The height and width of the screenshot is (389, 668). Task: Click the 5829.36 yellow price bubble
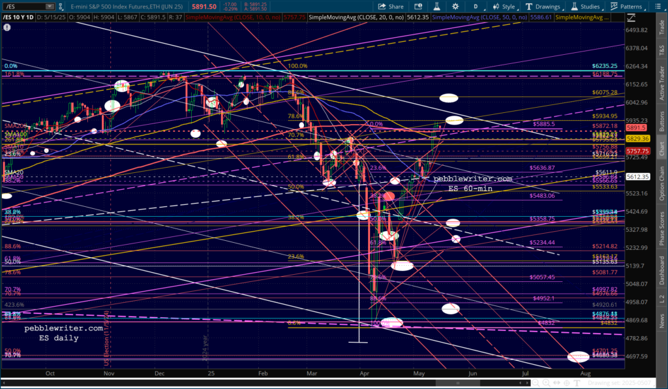point(637,139)
